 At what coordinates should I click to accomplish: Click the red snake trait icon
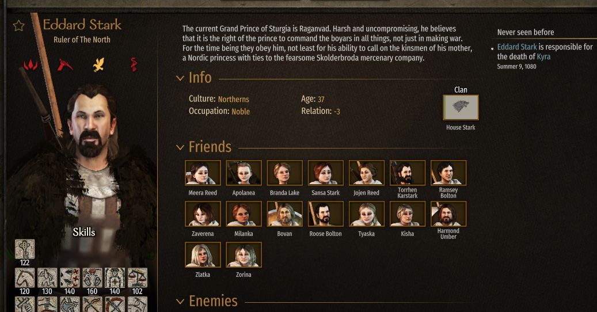134,64
